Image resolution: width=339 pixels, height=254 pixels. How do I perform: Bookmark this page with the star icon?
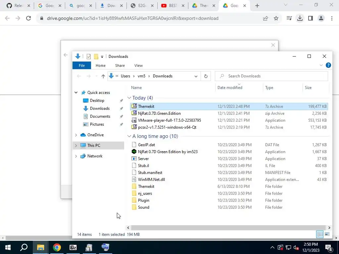click(x=276, y=19)
